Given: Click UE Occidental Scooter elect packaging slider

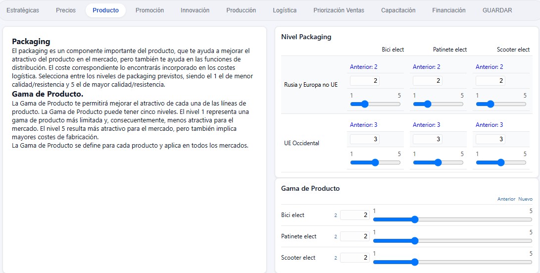Looking at the screenshot, I should (x=501, y=163).
